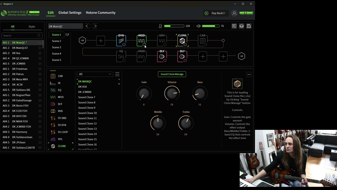
Task: Toggle power on the DRV block
Action: (x=165, y=45)
